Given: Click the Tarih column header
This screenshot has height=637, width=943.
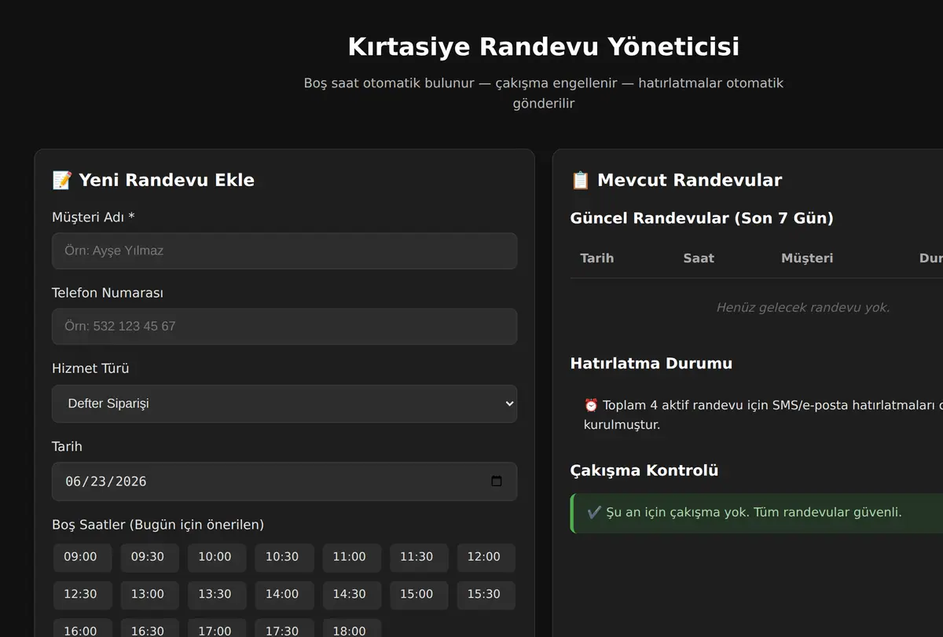Looking at the screenshot, I should (596, 258).
